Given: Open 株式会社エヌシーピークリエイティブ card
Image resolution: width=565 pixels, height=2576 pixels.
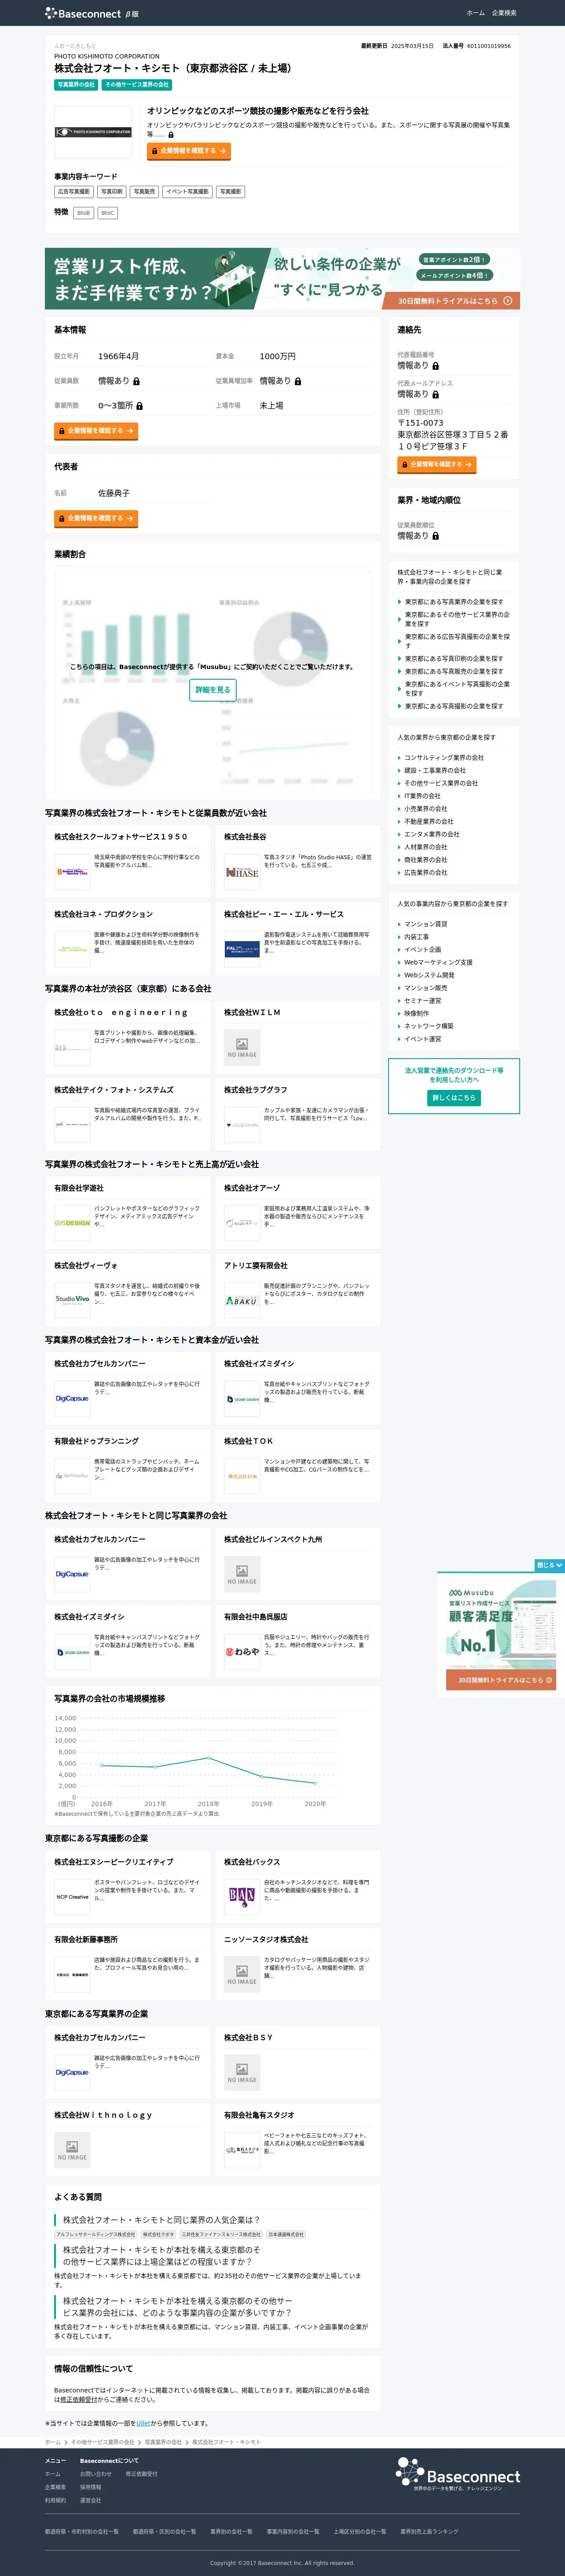Looking at the screenshot, I should pyautogui.click(x=128, y=1887).
